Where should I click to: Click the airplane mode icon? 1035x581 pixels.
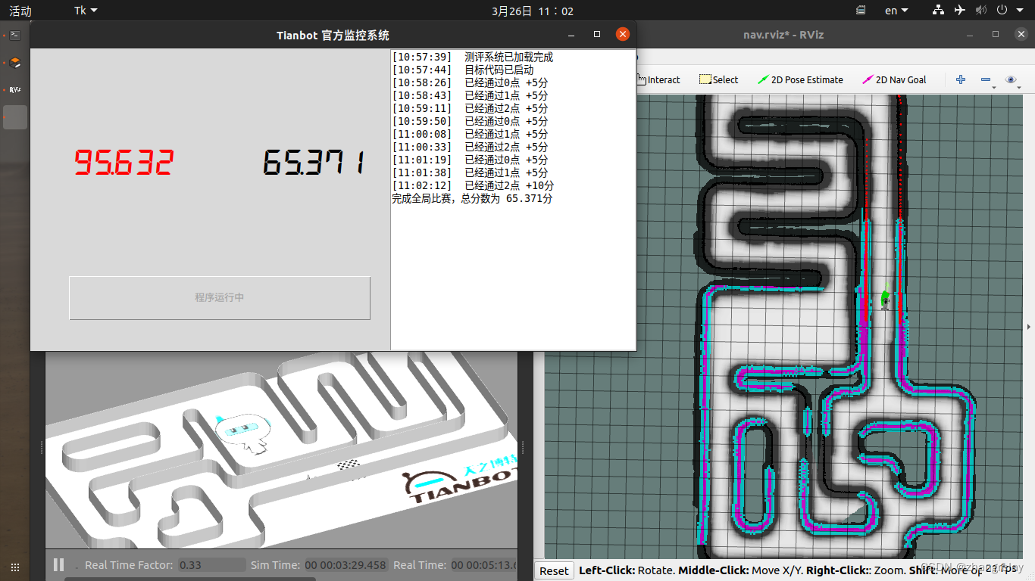960,11
